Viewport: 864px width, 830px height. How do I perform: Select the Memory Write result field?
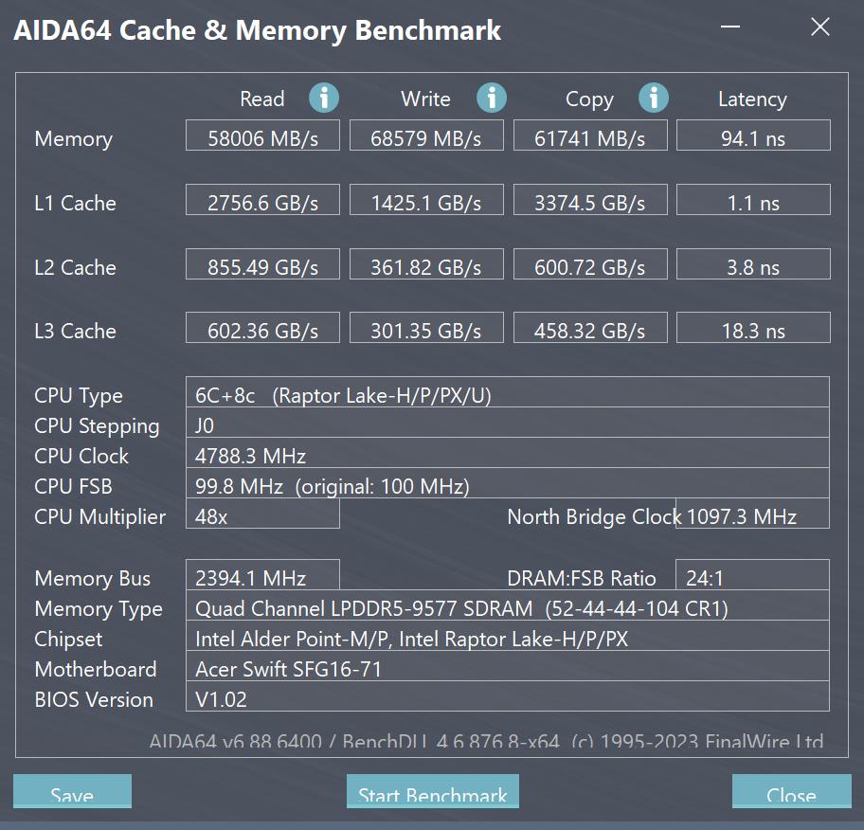pos(427,136)
